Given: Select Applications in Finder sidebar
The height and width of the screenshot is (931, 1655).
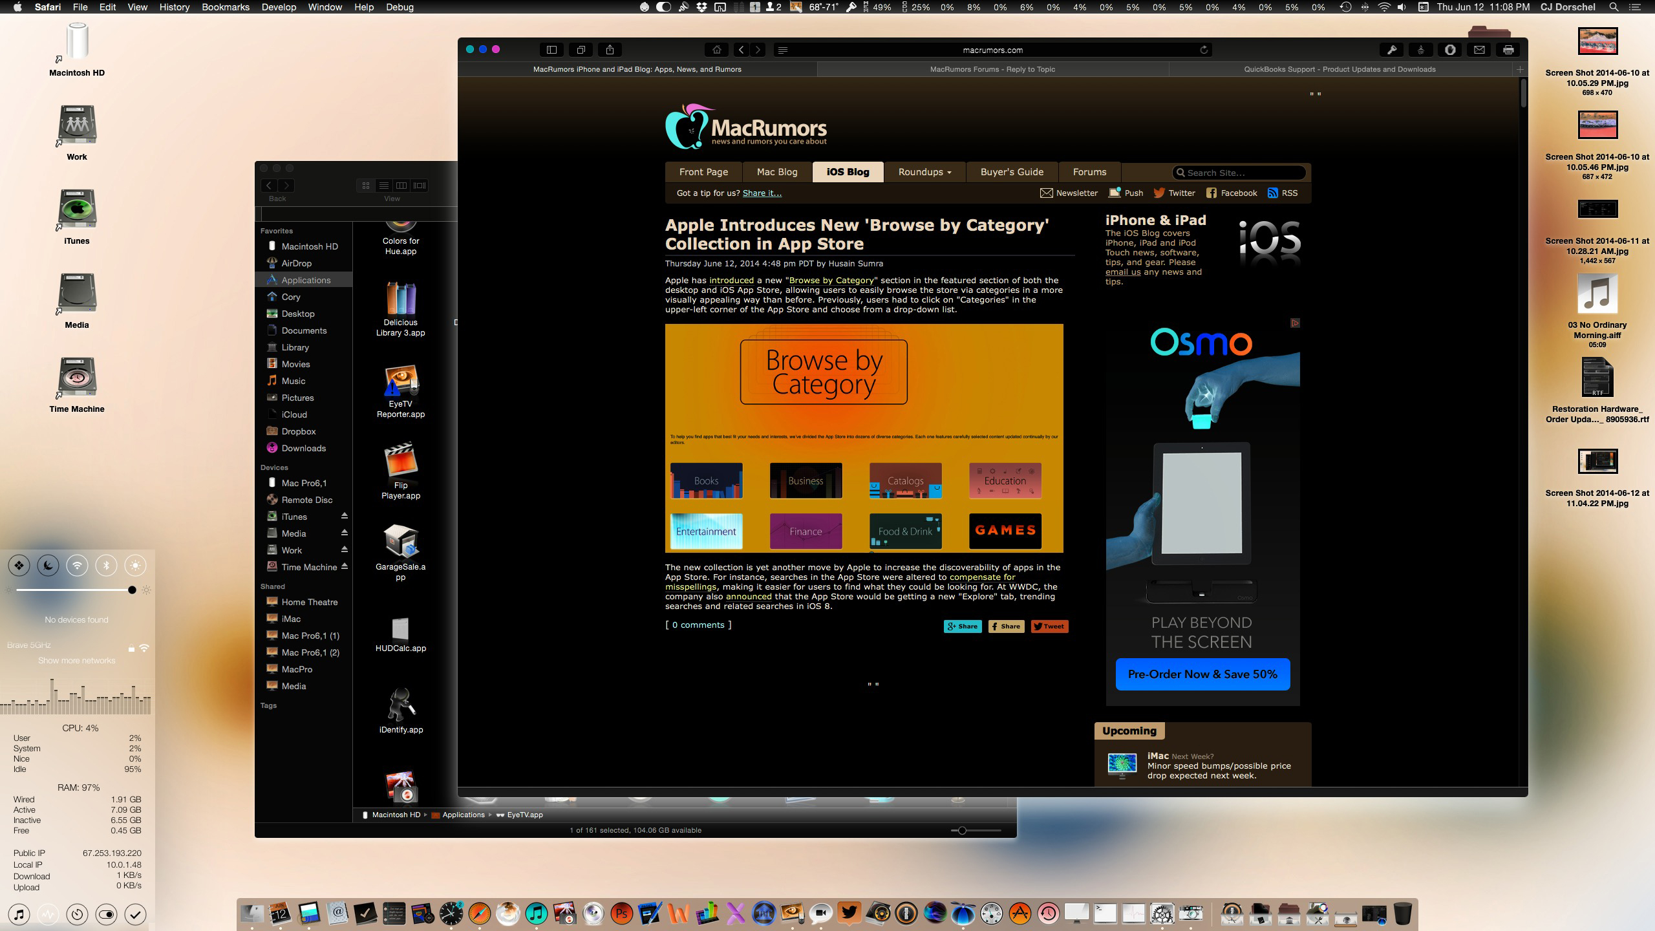Looking at the screenshot, I should 304,280.
